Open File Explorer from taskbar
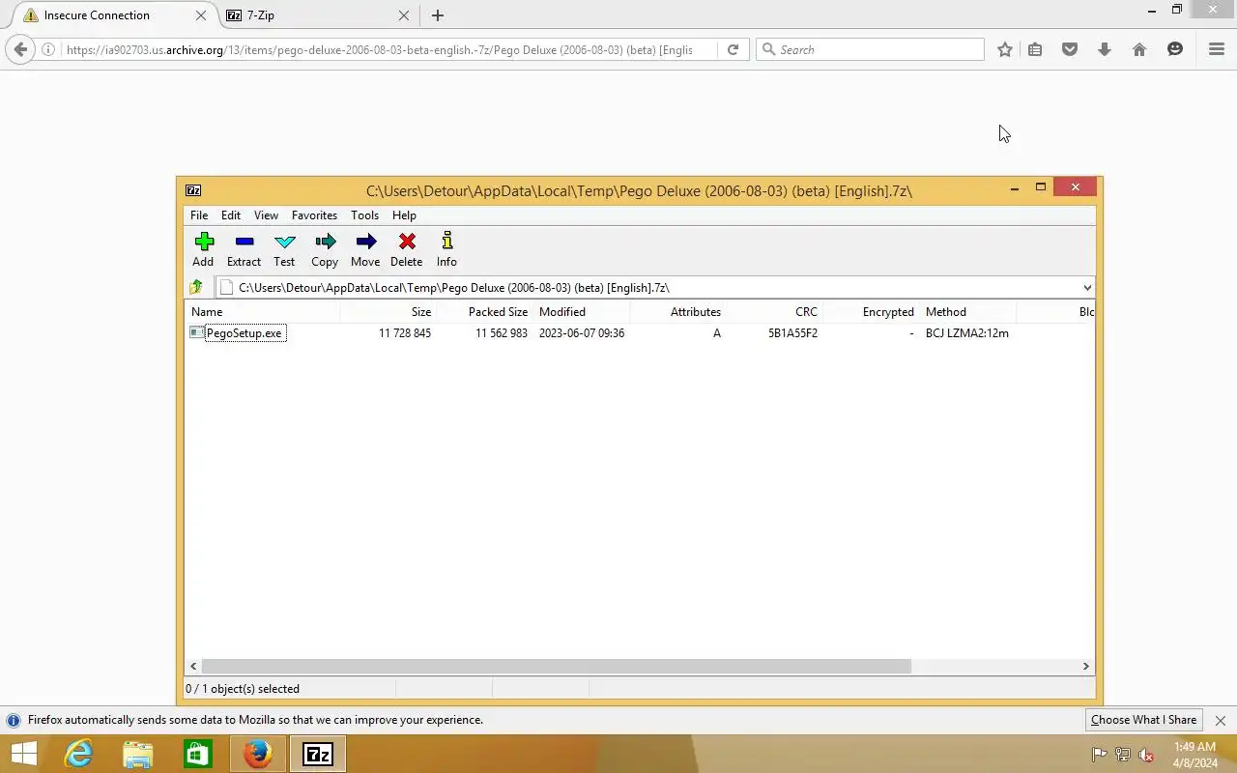Image resolution: width=1237 pixels, height=773 pixels. tap(138, 754)
